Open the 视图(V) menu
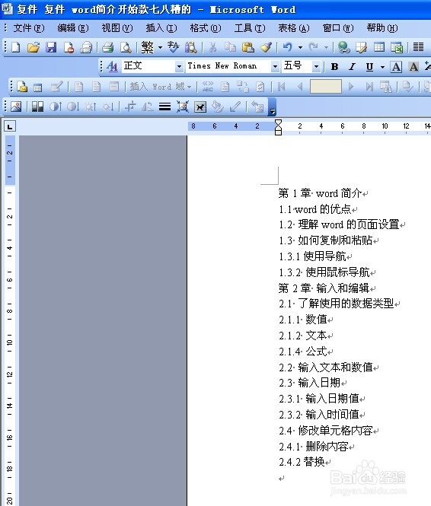Viewport: 431px width, 506px height. (117, 28)
